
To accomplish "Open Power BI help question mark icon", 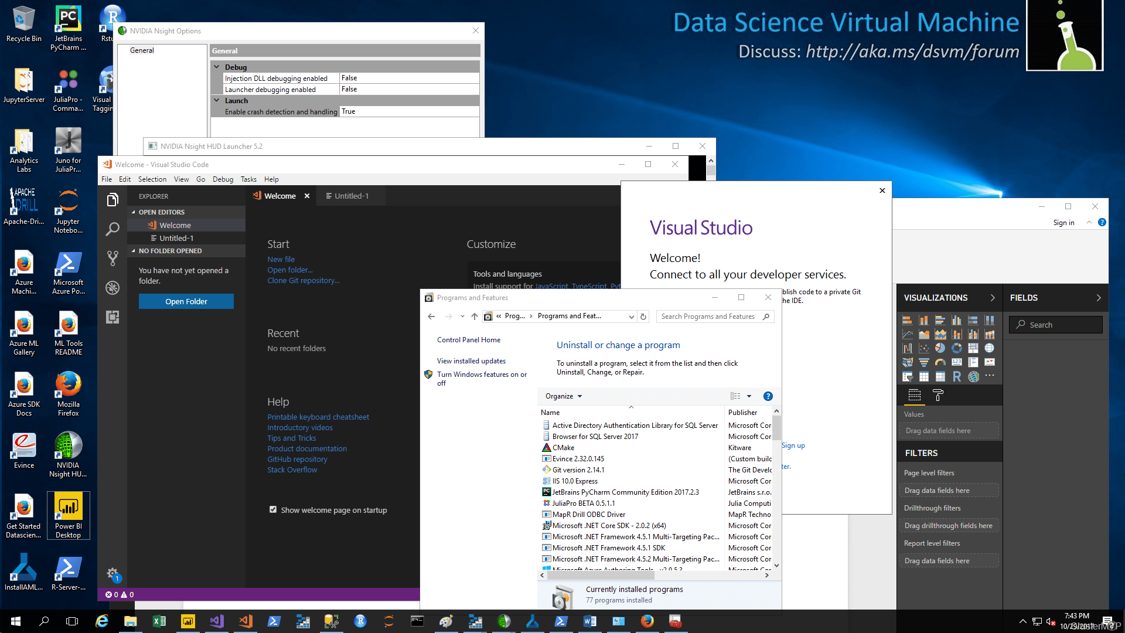I will click(x=1102, y=223).
